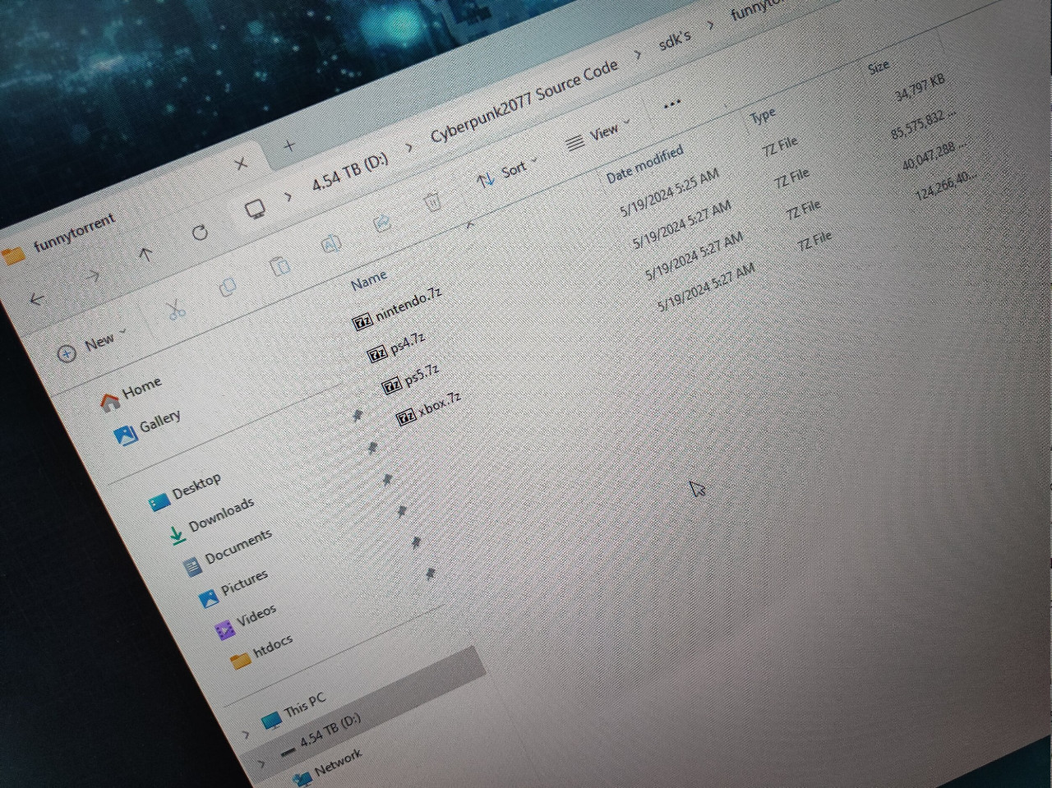Expand chevron after This PC icon in address bar

coord(288,196)
